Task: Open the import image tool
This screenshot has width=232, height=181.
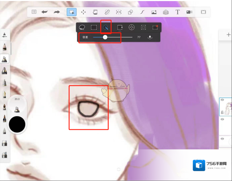Action: point(154,12)
